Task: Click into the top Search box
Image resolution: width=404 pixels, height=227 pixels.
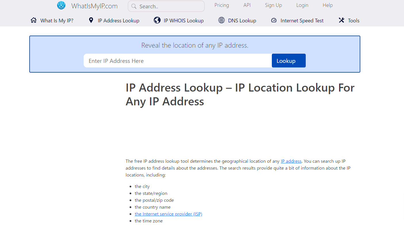Action: pyautogui.click(x=170, y=6)
